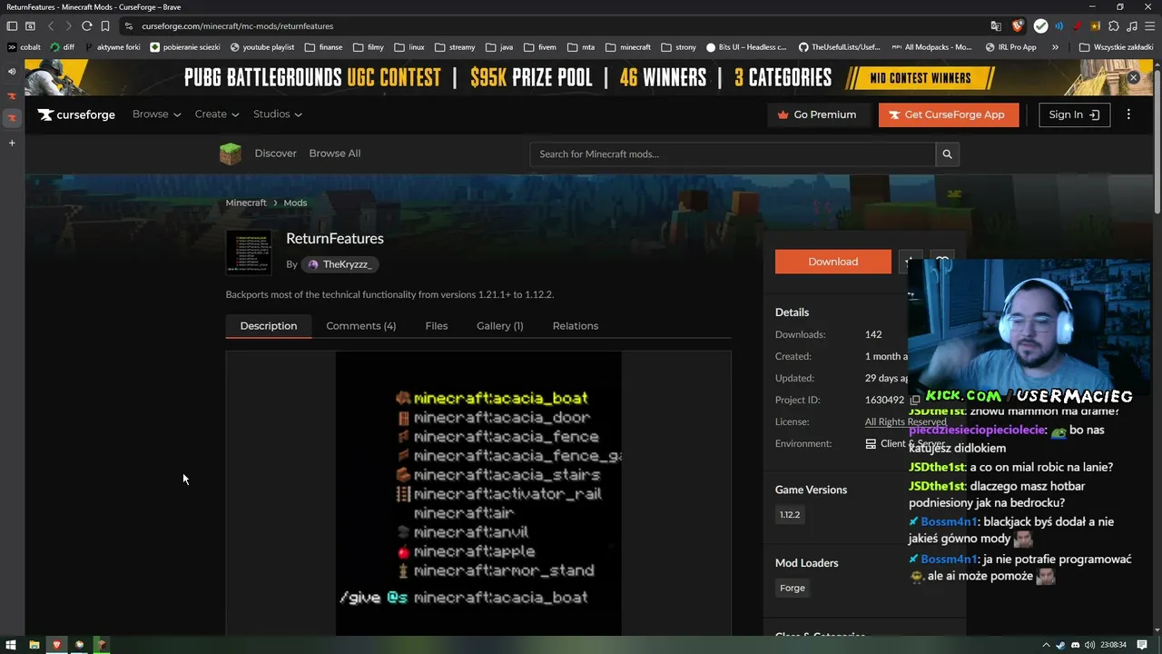This screenshot has width=1162, height=654.
Task: Switch to Brave in the taskbar
Action: point(56,645)
